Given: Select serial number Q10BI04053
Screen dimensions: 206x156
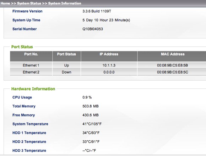Looking at the screenshot, I should pos(93,29).
